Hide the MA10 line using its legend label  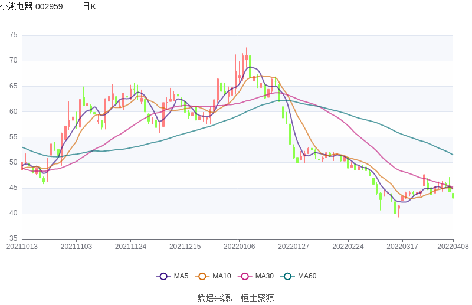(x=221, y=276)
